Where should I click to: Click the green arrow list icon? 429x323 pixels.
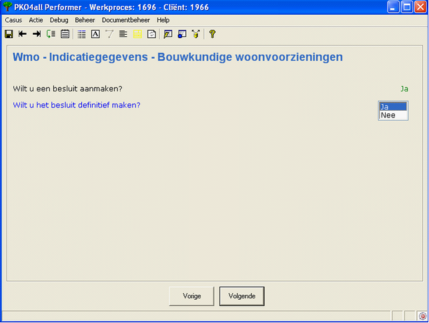click(x=51, y=34)
